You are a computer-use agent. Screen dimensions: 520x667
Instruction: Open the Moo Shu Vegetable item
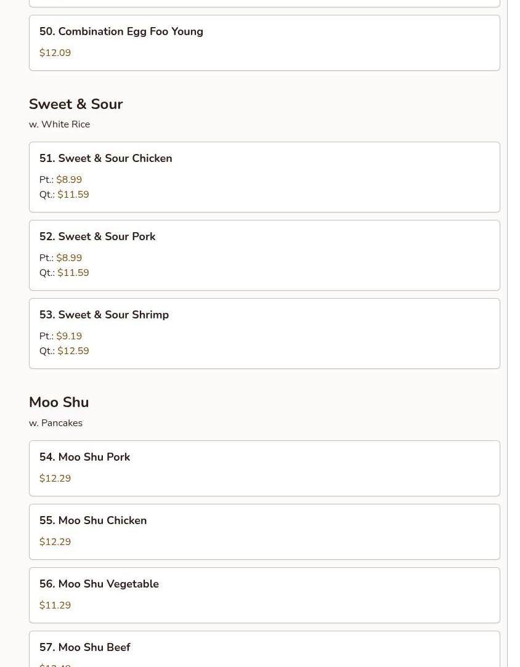(264, 595)
